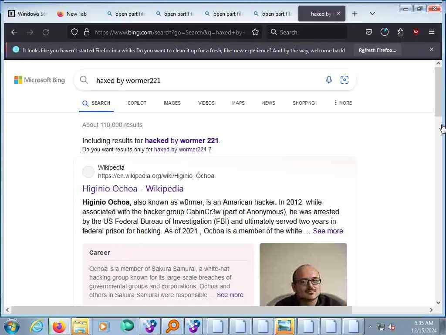The height and width of the screenshot is (335, 446).
Task: Open the MAPS search tab
Action: coord(238,103)
